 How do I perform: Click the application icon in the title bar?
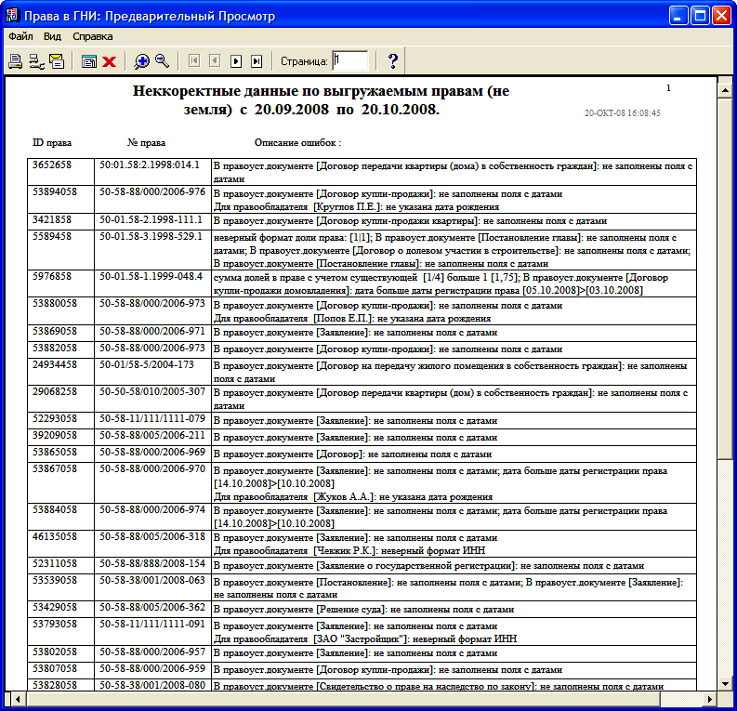[12, 16]
